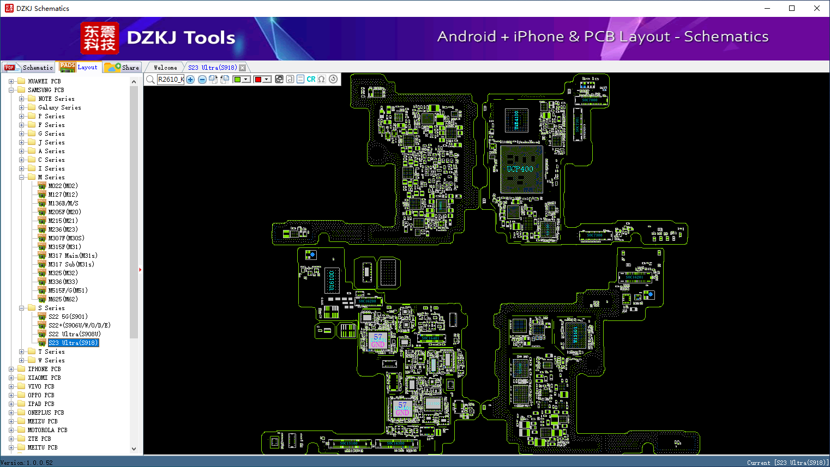
Task: Open the S22 5G(S901) layout file
Action: [x=68, y=317]
